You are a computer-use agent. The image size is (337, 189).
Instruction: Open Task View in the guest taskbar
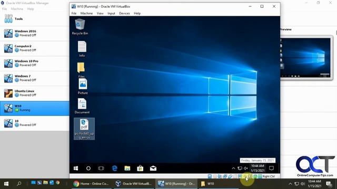[x=101, y=168]
